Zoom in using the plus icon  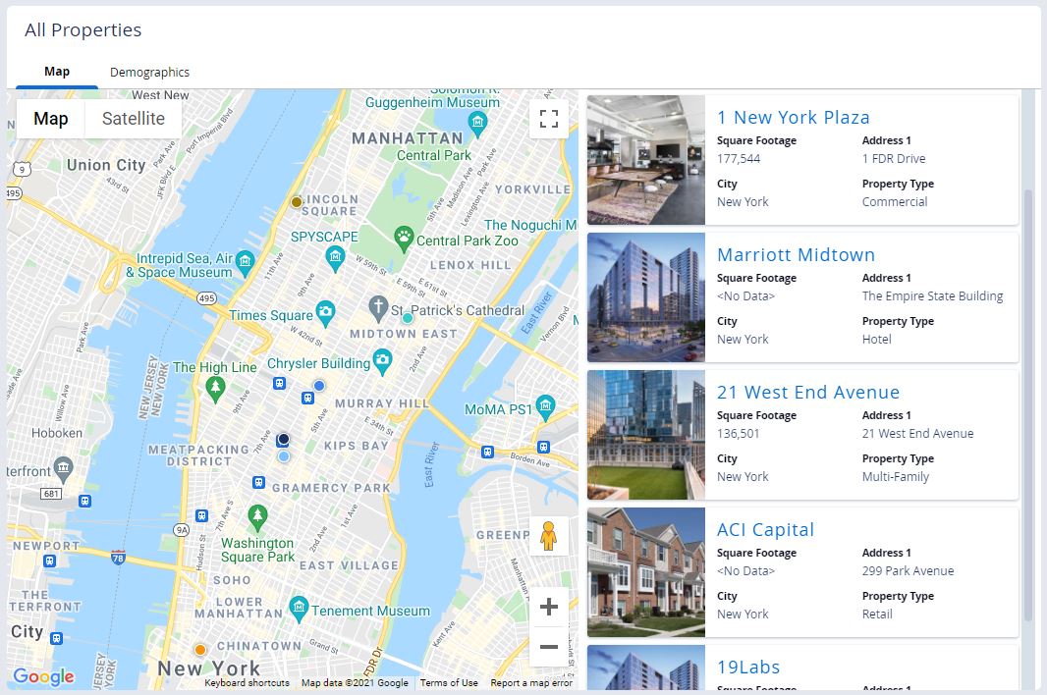coord(549,607)
